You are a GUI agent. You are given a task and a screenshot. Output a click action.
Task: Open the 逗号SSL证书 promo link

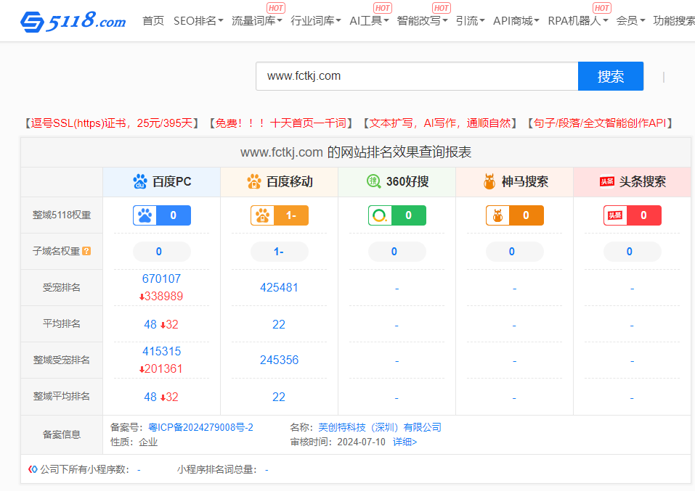click(112, 123)
